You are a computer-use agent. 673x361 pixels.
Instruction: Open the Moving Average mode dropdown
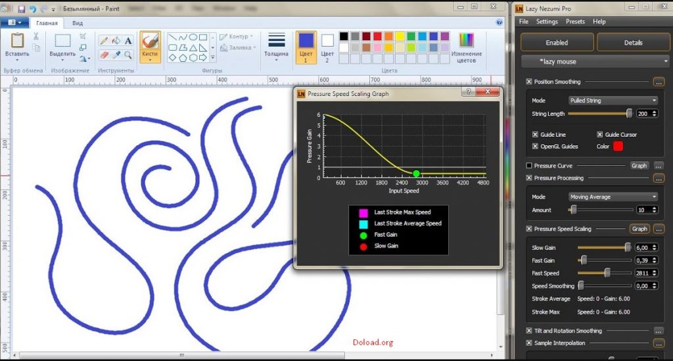click(x=613, y=197)
